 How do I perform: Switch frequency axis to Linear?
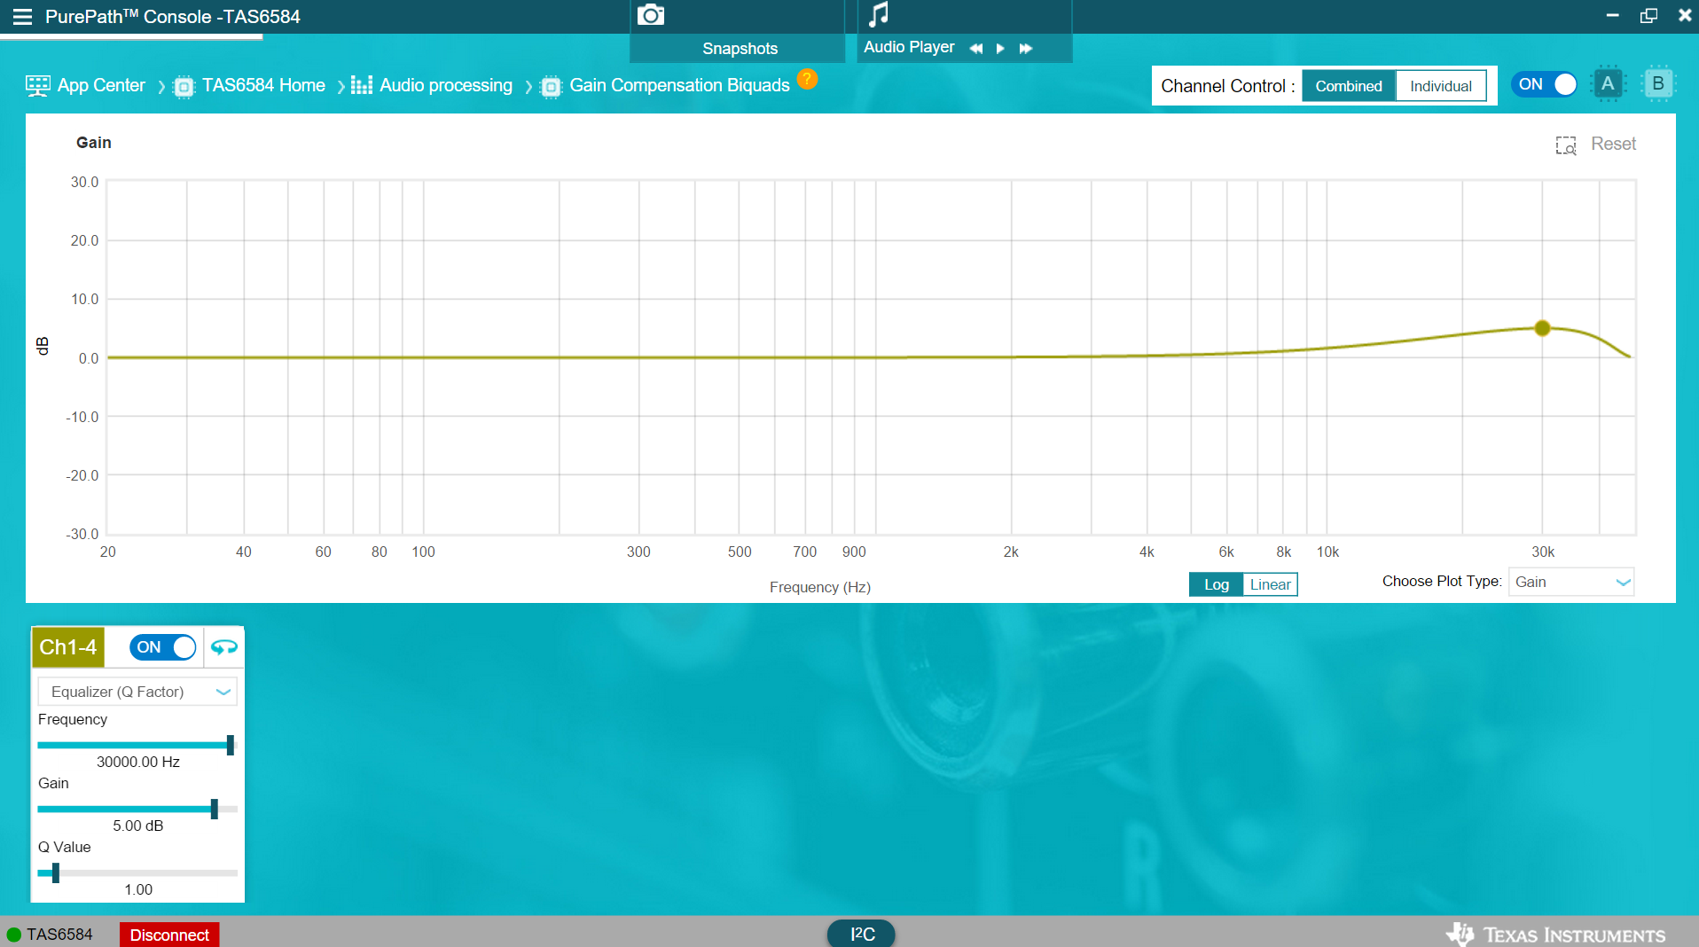(x=1270, y=584)
